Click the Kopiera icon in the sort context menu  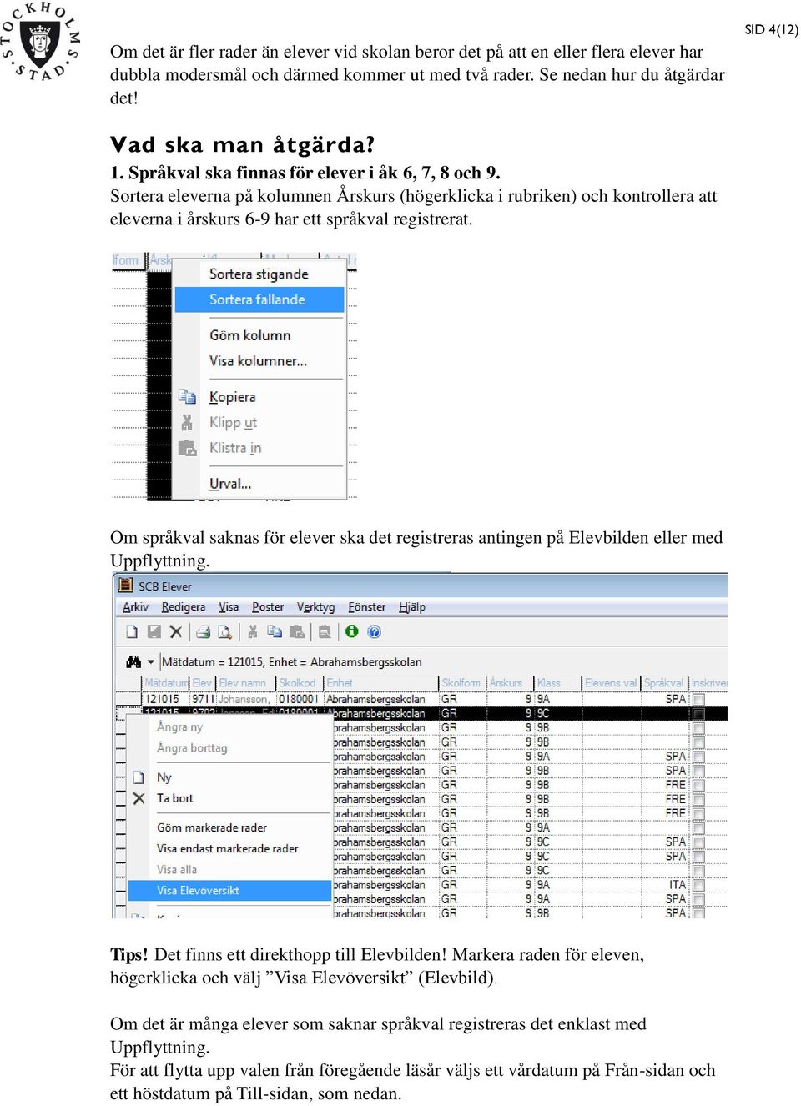click(187, 397)
